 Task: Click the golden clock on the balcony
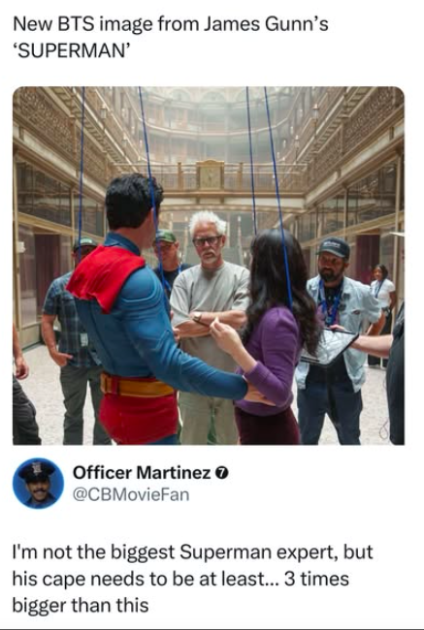tap(210, 174)
